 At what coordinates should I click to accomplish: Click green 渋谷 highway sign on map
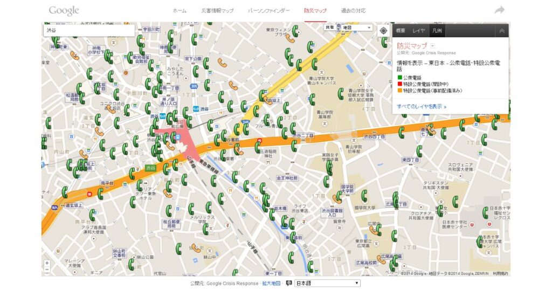pos(150,168)
